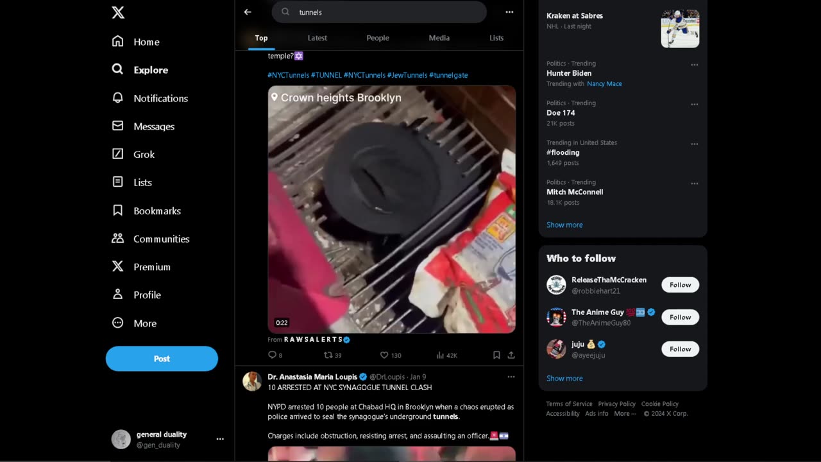This screenshot has width=821, height=462.
Task: Open Kraken at Sabres game thumbnail
Action: (680, 29)
